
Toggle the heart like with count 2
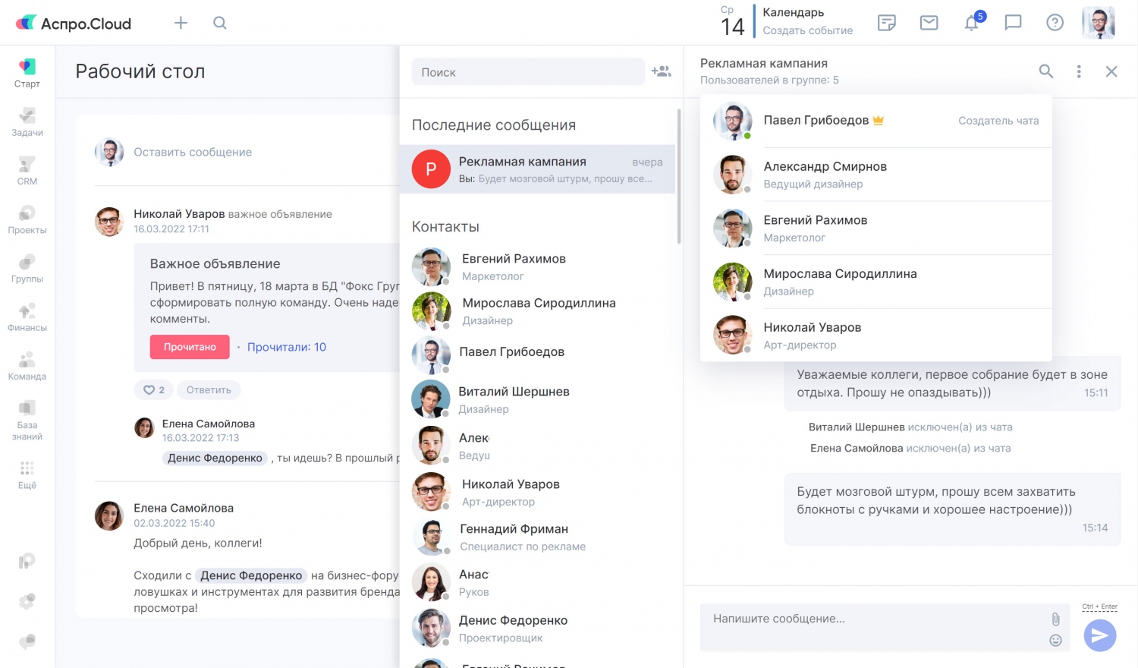[x=154, y=390]
